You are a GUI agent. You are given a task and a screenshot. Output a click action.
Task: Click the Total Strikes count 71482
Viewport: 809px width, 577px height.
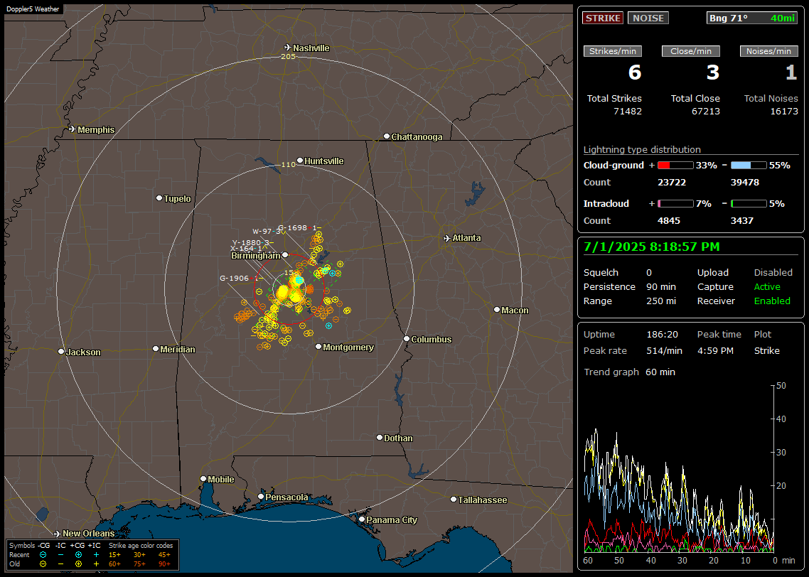628,112
